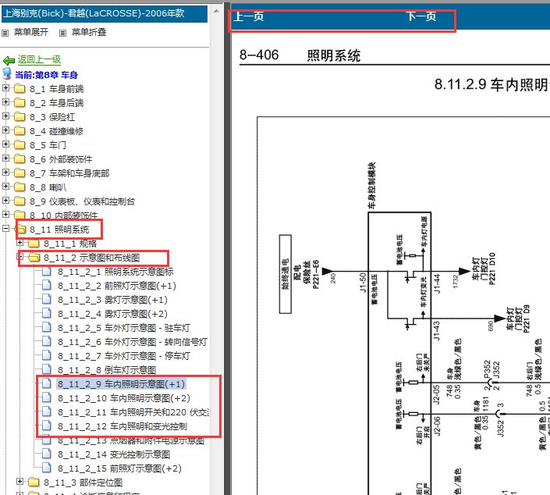Click the 菜单展开 label
The height and width of the screenshot is (495, 550).
pos(31,32)
